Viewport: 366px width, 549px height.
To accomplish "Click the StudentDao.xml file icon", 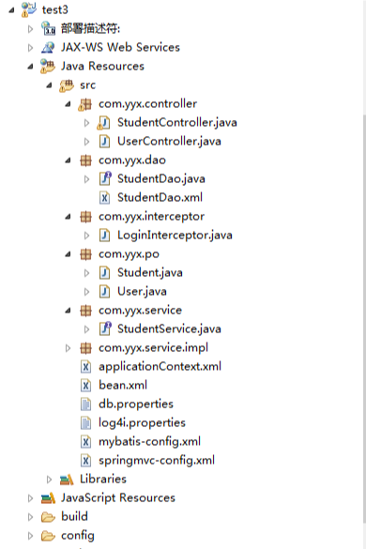I will tap(104, 197).
